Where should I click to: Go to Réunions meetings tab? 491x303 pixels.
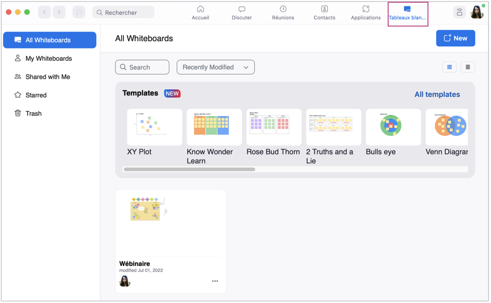coord(283,13)
